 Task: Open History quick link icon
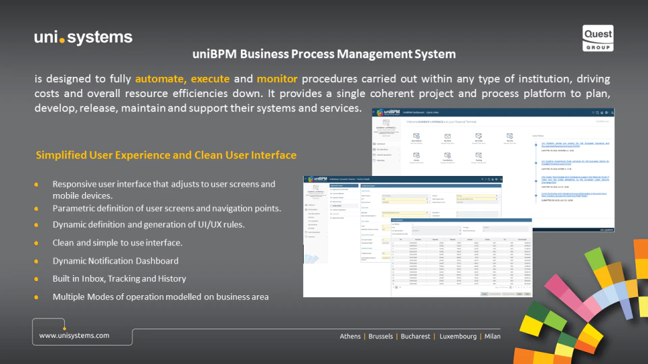tap(416, 156)
